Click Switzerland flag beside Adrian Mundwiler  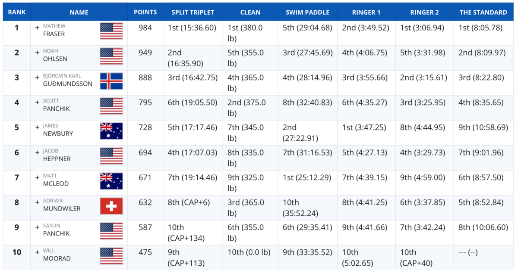click(111, 206)
